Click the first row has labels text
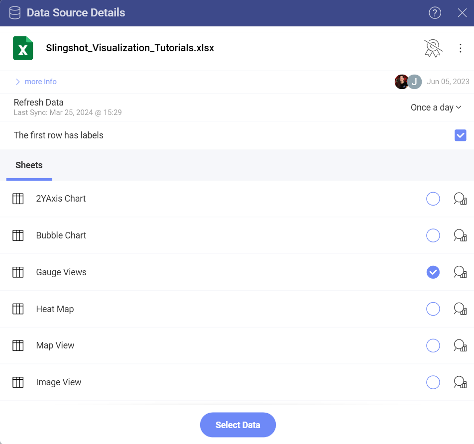Image resolution: width=474 pixels, height=444 pixels. pyautogui.click(x=58, y=135)
